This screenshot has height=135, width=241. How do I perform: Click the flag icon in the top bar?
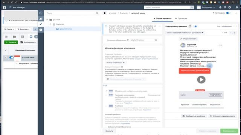(x=225, y=7)
